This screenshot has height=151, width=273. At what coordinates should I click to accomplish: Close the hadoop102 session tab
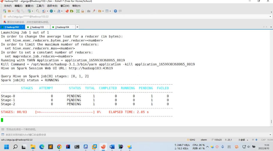pos(22,27)
